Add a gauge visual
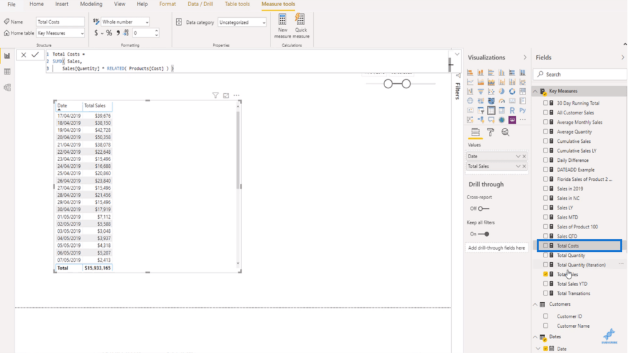Image resolution: width=628 pixels, height=353 pixels. pos(502,101)
